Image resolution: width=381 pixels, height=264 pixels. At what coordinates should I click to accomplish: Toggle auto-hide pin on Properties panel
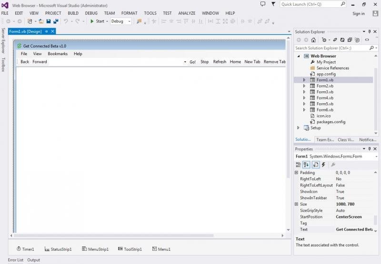pyautogui.click(x=370, y=149)
